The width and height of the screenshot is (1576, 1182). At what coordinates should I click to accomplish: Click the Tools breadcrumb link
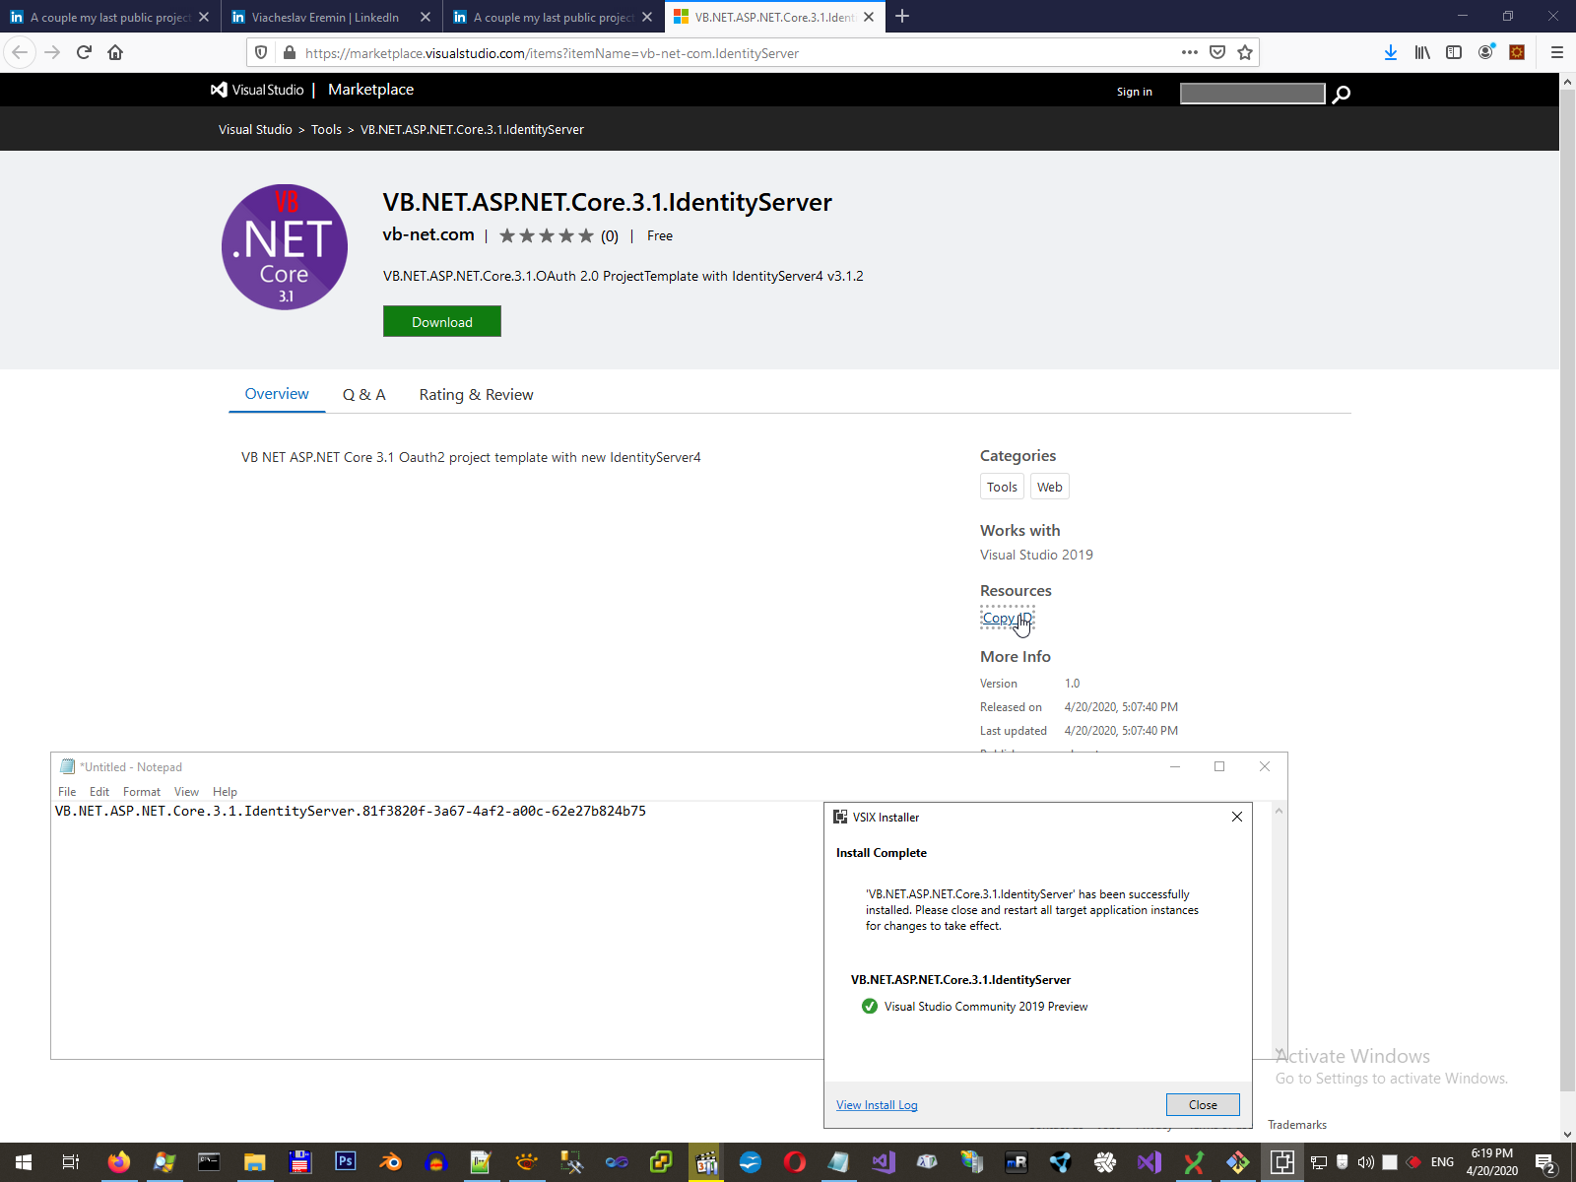click(326, 129)
